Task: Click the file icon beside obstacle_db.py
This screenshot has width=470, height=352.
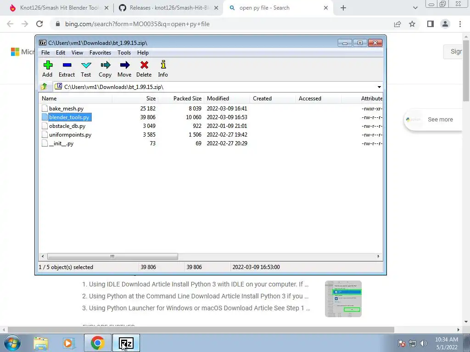Action: tap(45, 126)
